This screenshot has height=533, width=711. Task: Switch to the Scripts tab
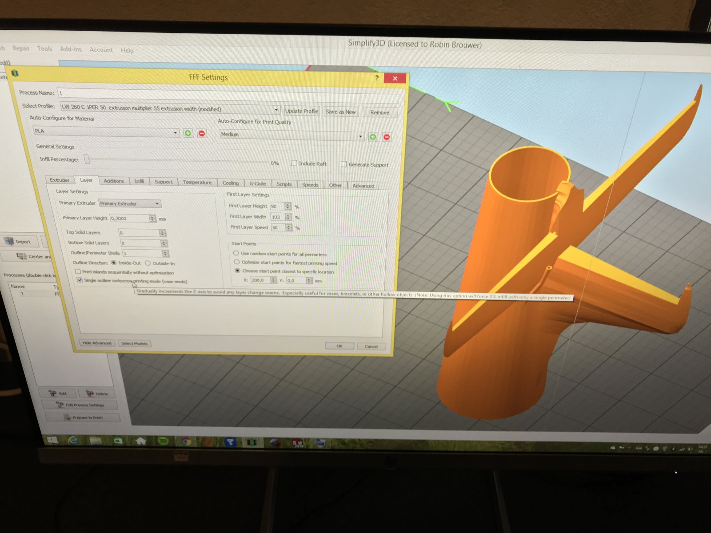coord(284,184)
